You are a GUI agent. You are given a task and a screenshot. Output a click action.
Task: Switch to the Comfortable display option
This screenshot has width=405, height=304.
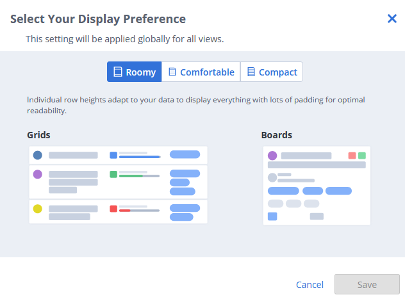point(201,72)
